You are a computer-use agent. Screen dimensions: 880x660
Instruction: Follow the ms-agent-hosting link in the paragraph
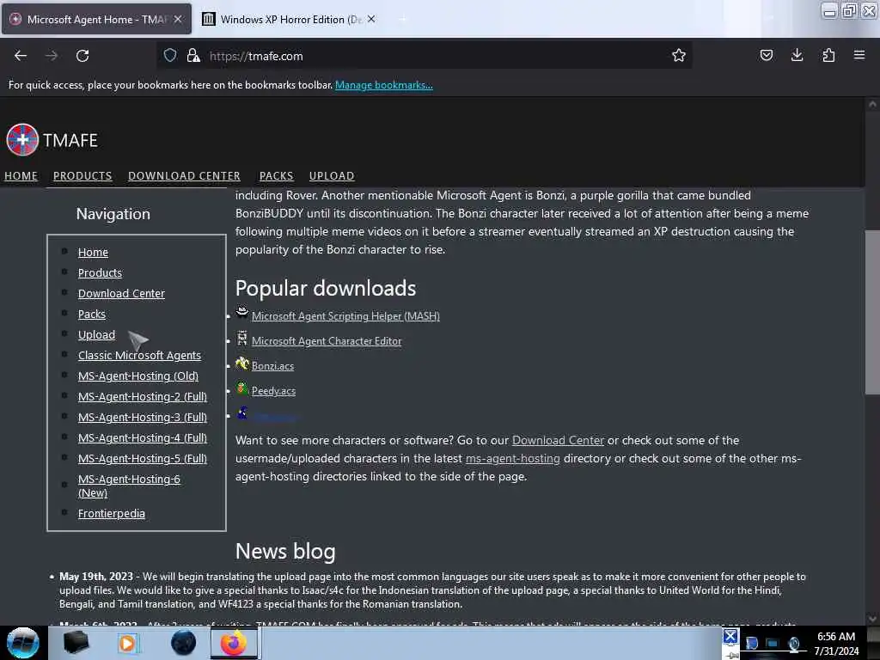pyautogui.click(x=513, y=458)
